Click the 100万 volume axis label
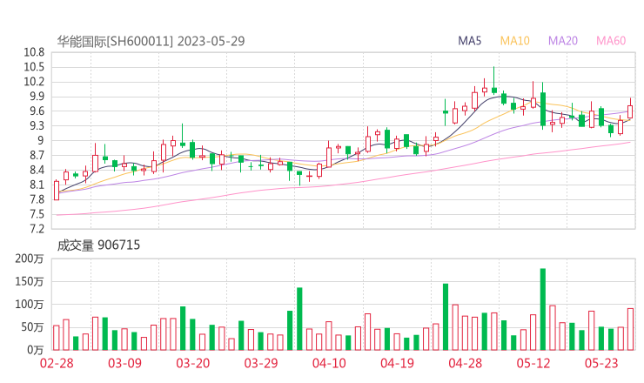The width and height of the screenshot is (644, 383). 30,305
